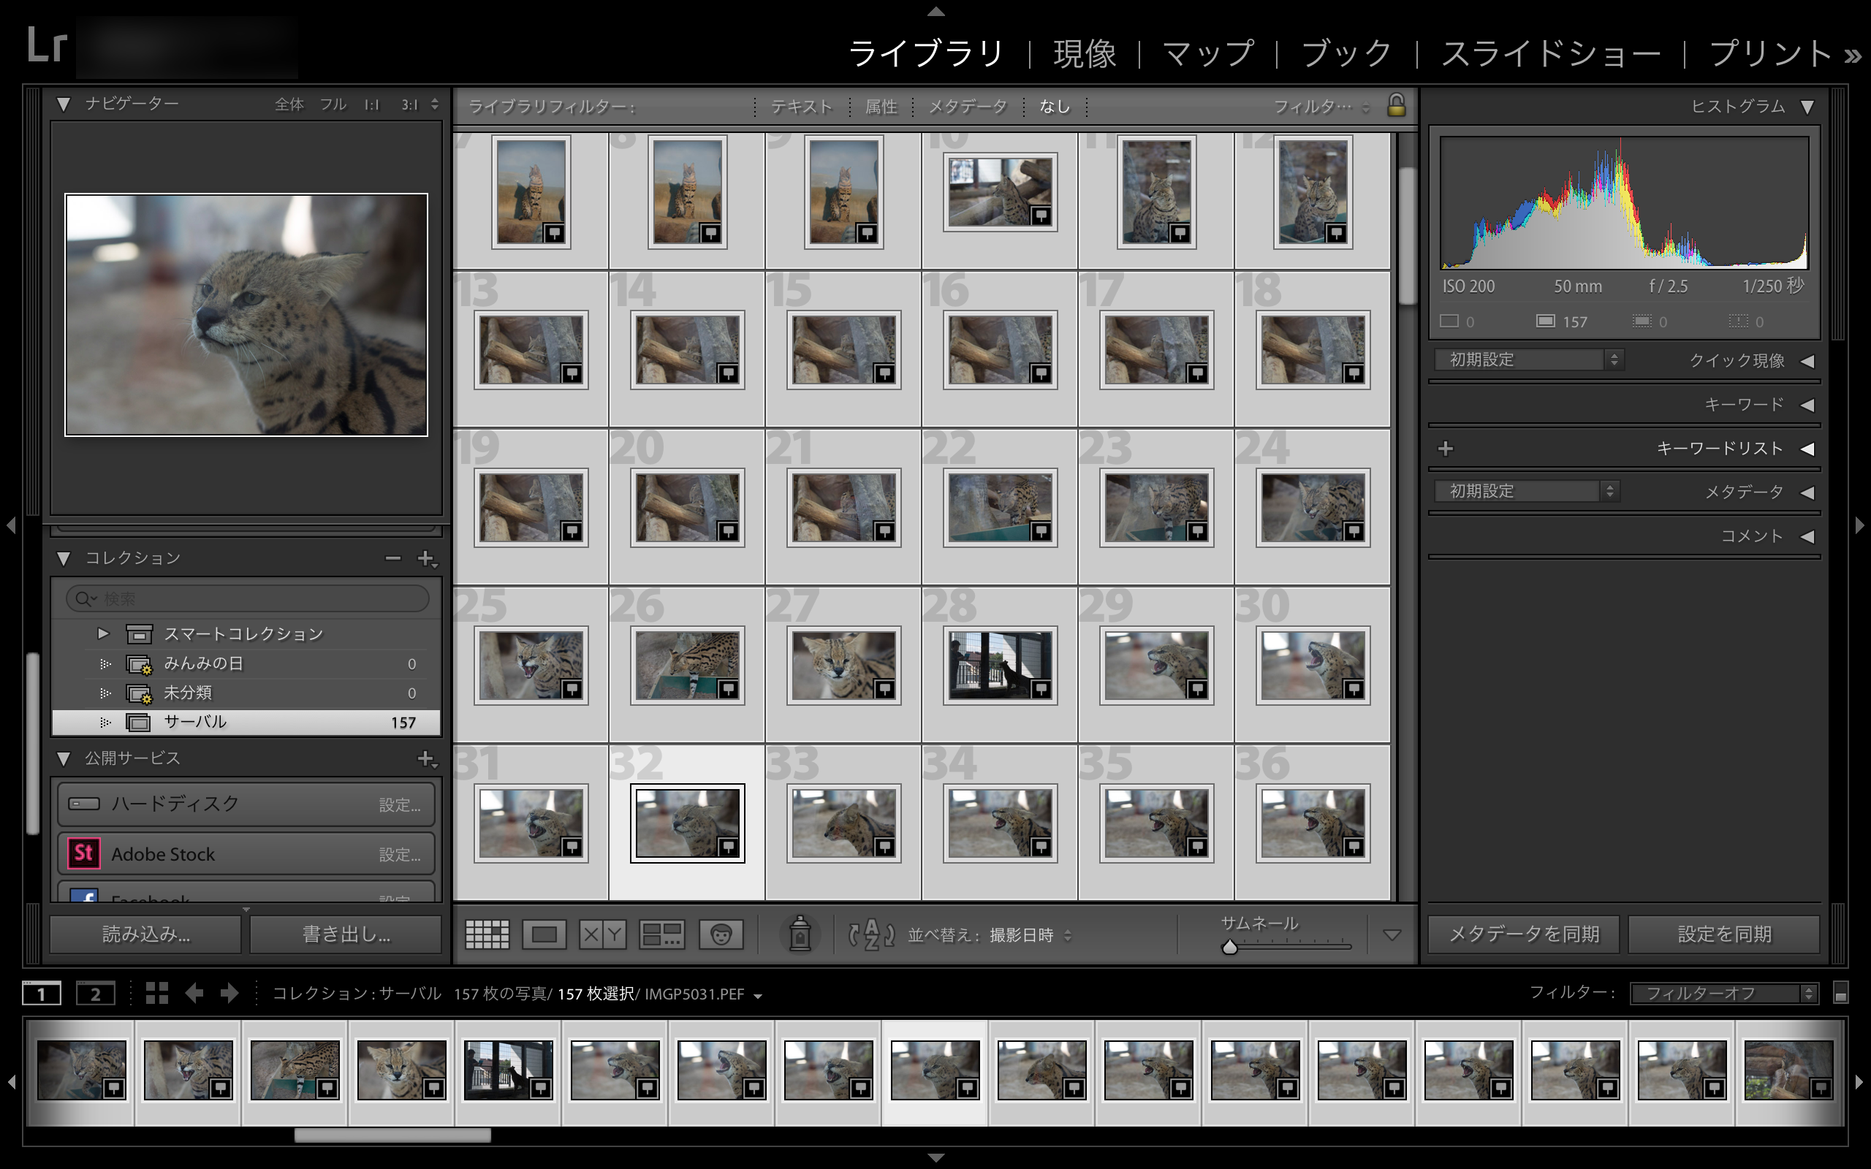Collapse the Publish Services panel triangle

pos(64,758)
